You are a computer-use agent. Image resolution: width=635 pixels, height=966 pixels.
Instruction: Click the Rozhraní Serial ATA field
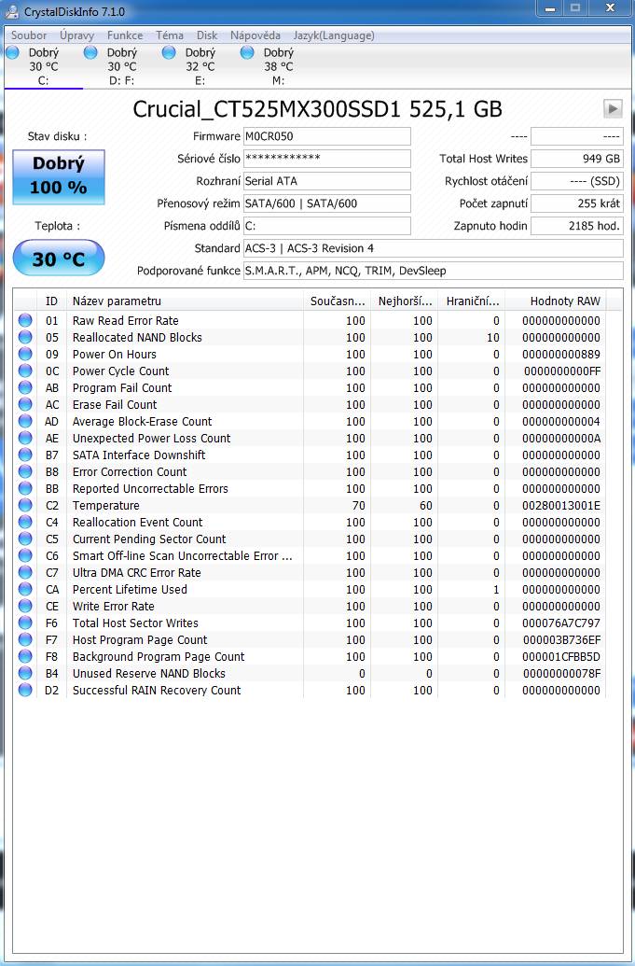click(326, 181)
